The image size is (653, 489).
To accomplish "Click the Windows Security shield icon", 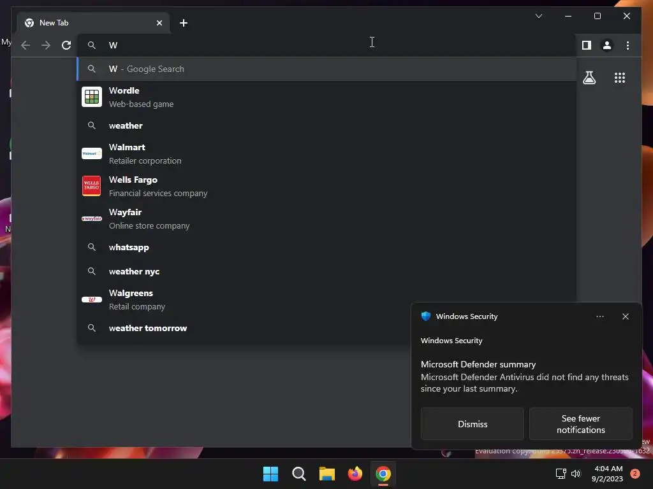I will pyautogui.click(x=425, y=316).
